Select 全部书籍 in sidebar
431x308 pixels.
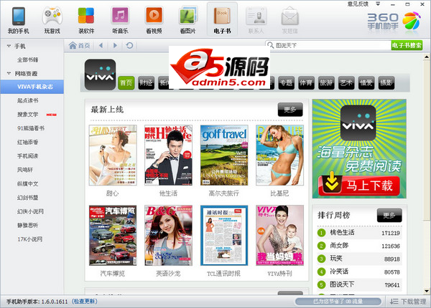click(28, 59)
